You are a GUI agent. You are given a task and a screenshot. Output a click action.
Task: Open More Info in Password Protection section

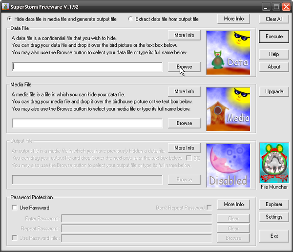[233, 204]
